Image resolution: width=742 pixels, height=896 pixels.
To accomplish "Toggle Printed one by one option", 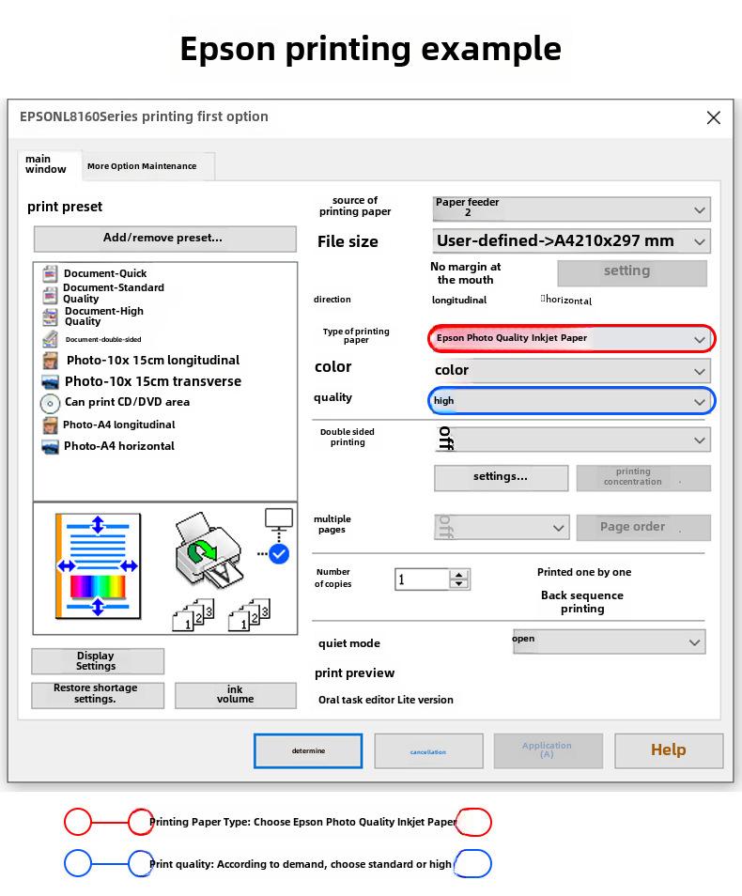I will (x=583, y=572).
